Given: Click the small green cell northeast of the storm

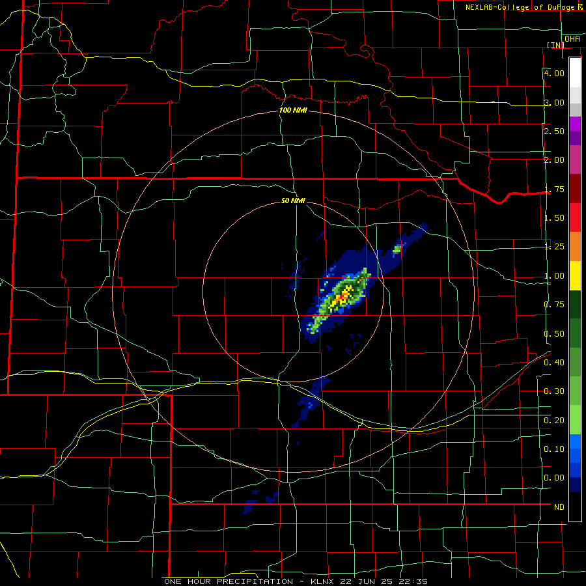Looking at the screenshot, I should pyautogui.click(x=397, y=249).
